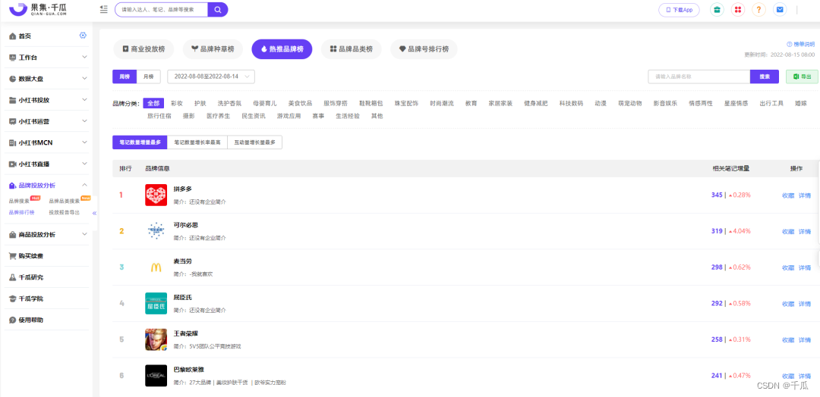Image resolution: width=820 pixels, height=397 pixels.
Task: Open the 王者荣耀 game icon
Action: [x=156, y=339]
